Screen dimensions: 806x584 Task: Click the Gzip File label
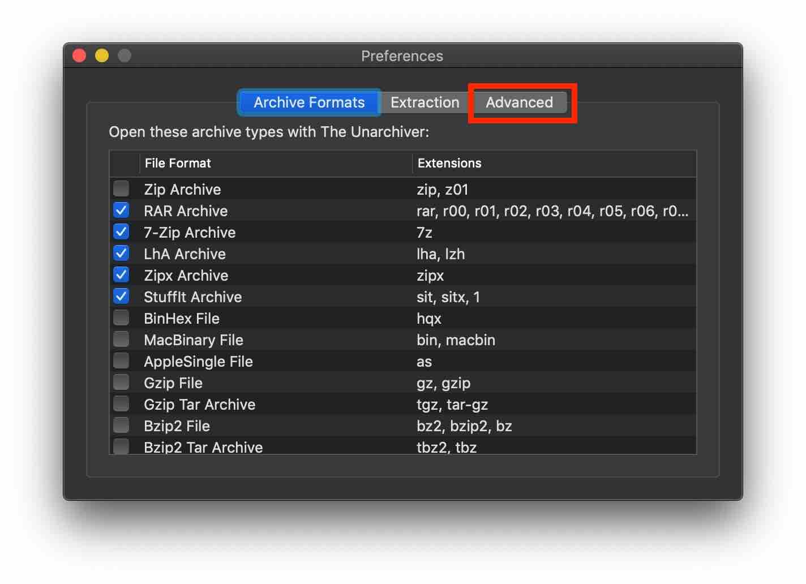coord(173,383)
